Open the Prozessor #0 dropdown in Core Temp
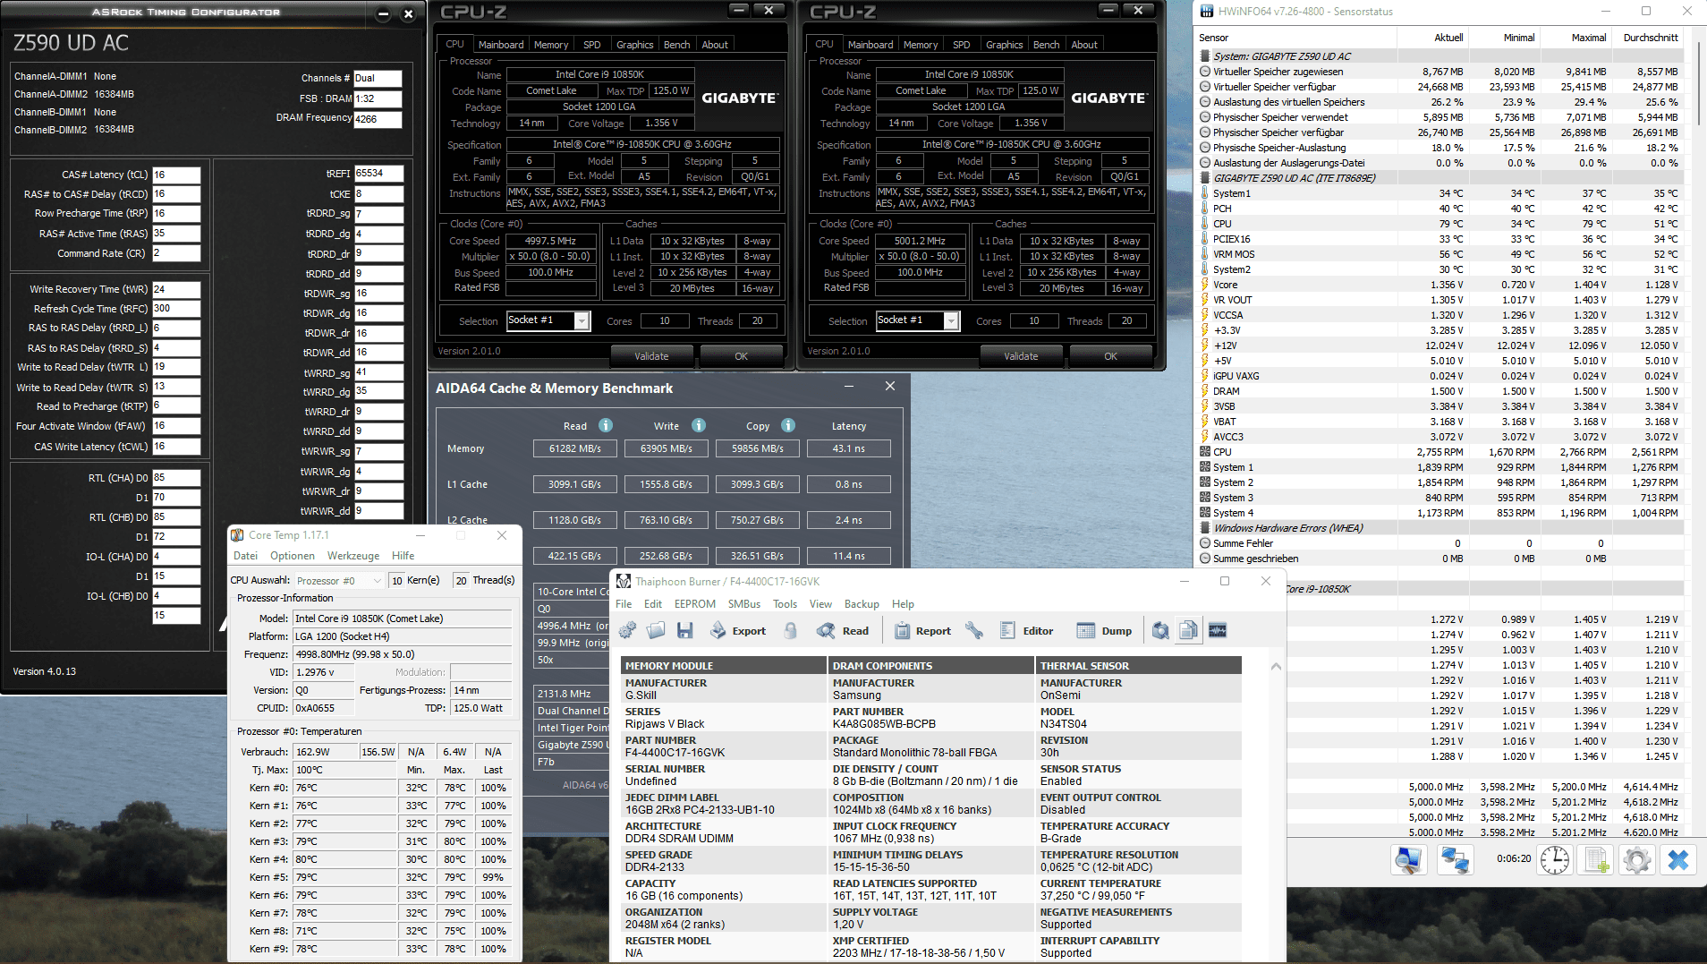 [x=338, y=580]
